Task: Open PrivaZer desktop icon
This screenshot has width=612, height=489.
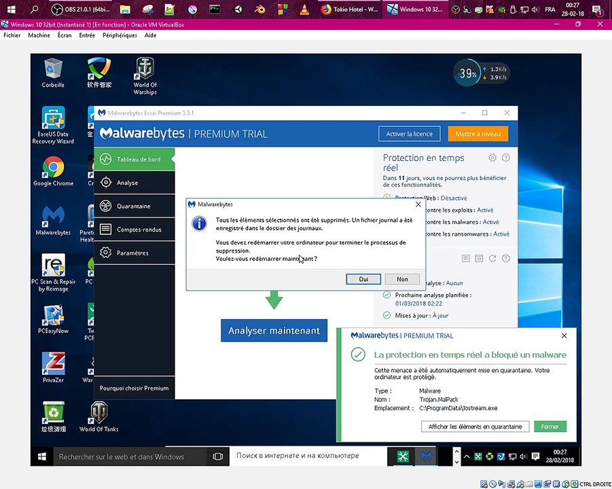Action: pyautogui.click(x=53, y=368)
